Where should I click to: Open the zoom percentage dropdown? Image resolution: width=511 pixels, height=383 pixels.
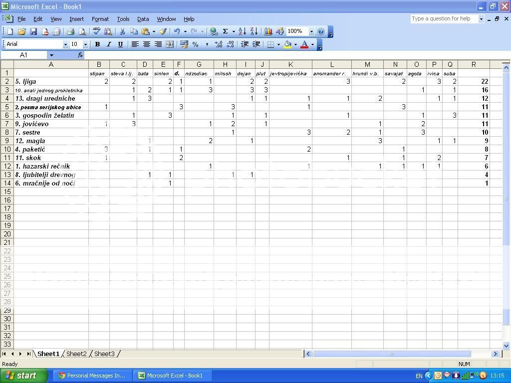pos(311,31)
